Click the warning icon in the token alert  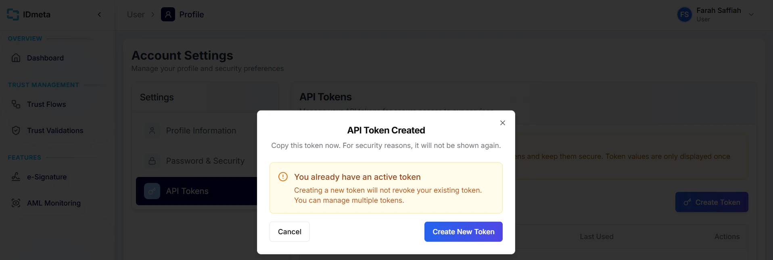tap(282, 177)
